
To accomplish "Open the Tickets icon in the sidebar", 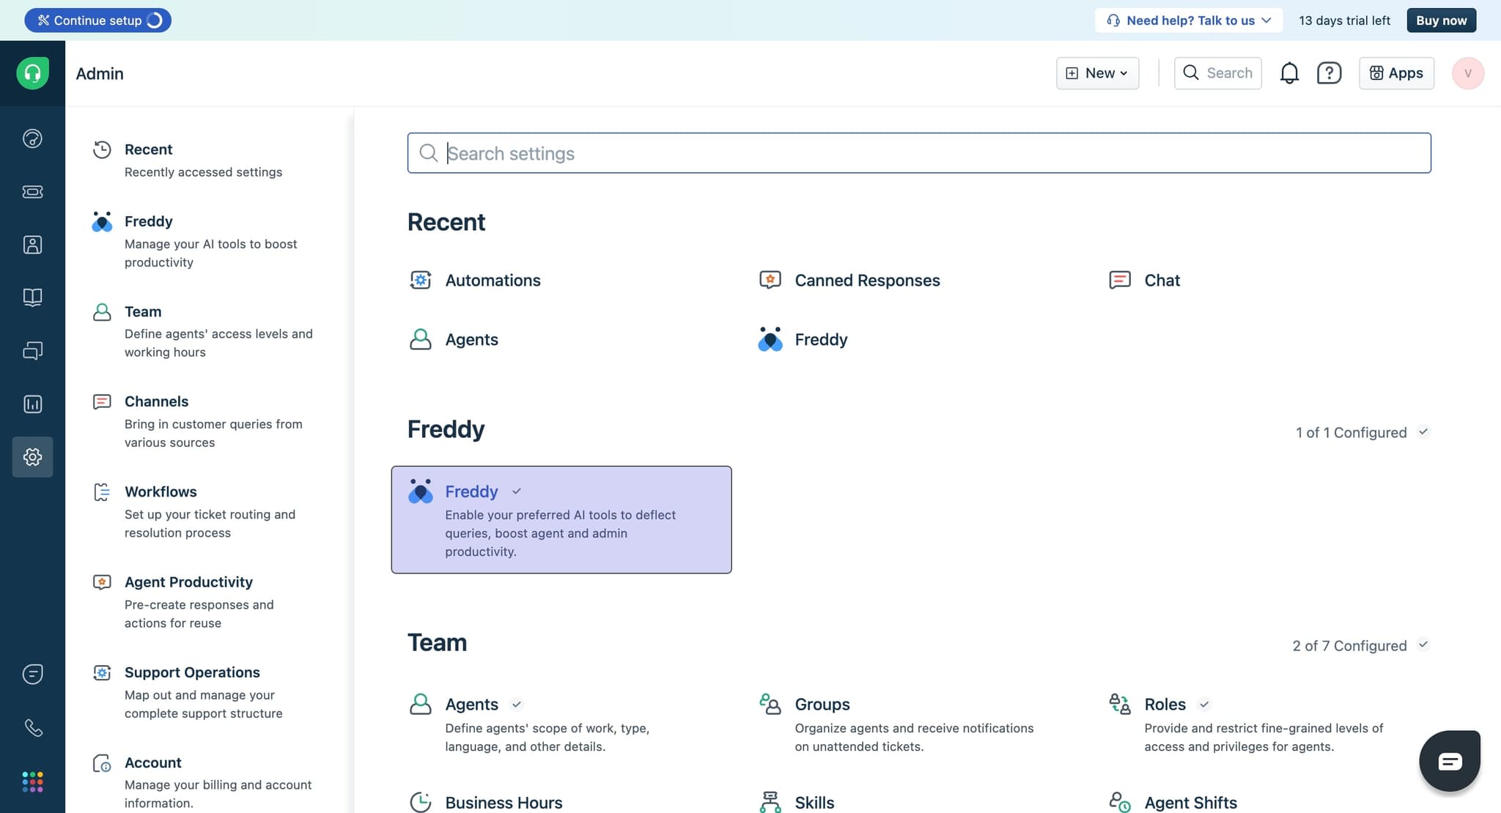I will click(x=32, y=192).
